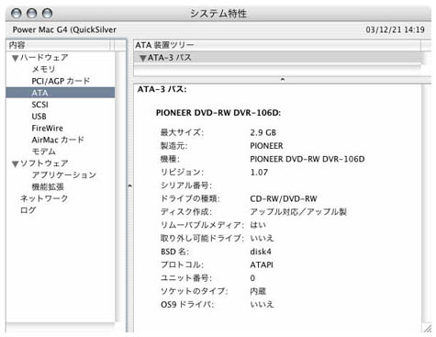Click the Power Mac G4 (QuickSilver title text
The height and width of the screenshot is (337, 436).
[64, 29]
